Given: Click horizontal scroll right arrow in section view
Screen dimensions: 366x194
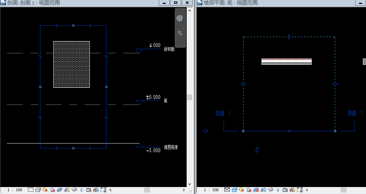Looking at the screenshot, I should click(184, 190).
